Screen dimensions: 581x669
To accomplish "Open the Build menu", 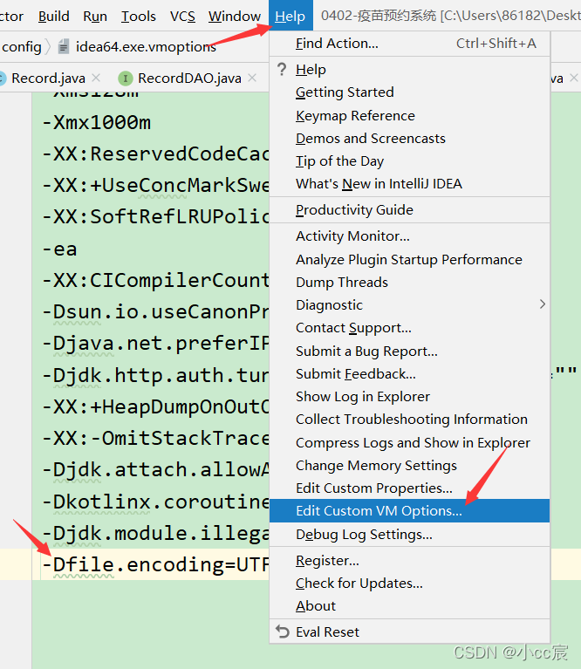I will pyautogui.click(x=54, y=17).
